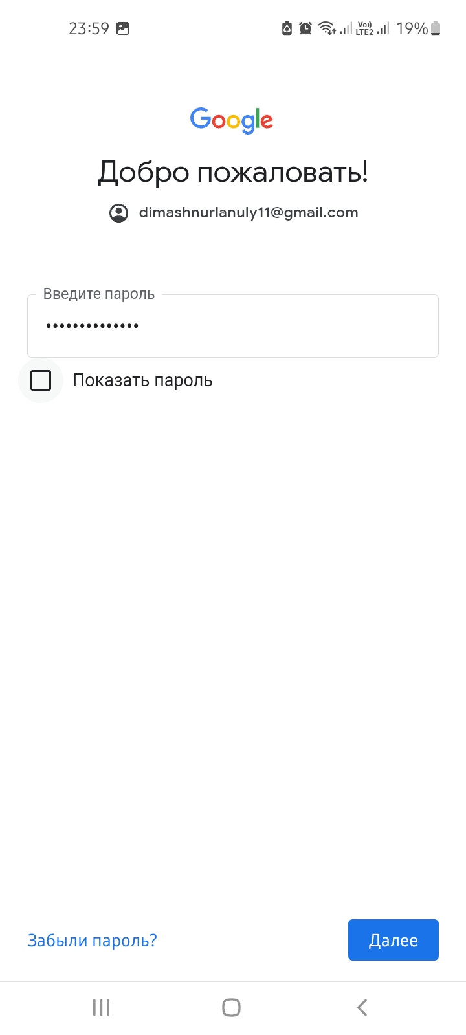Open the Забыли пароль? link

point(92,940)
